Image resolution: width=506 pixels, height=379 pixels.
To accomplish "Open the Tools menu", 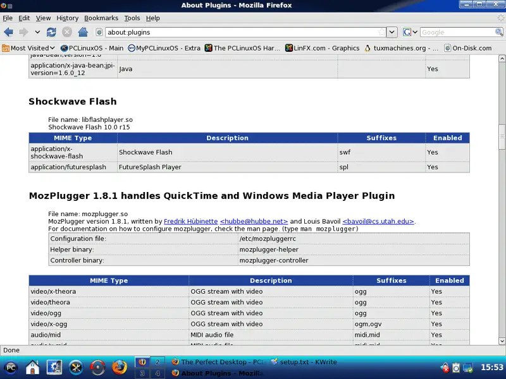I will pyautogui.click(x=132, y=18).
